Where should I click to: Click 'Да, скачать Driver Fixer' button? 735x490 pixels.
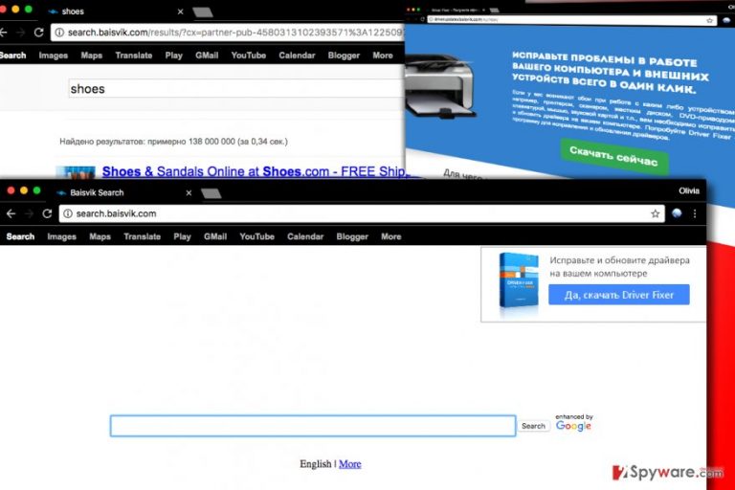pyautogui.click(x=619, y=295)
